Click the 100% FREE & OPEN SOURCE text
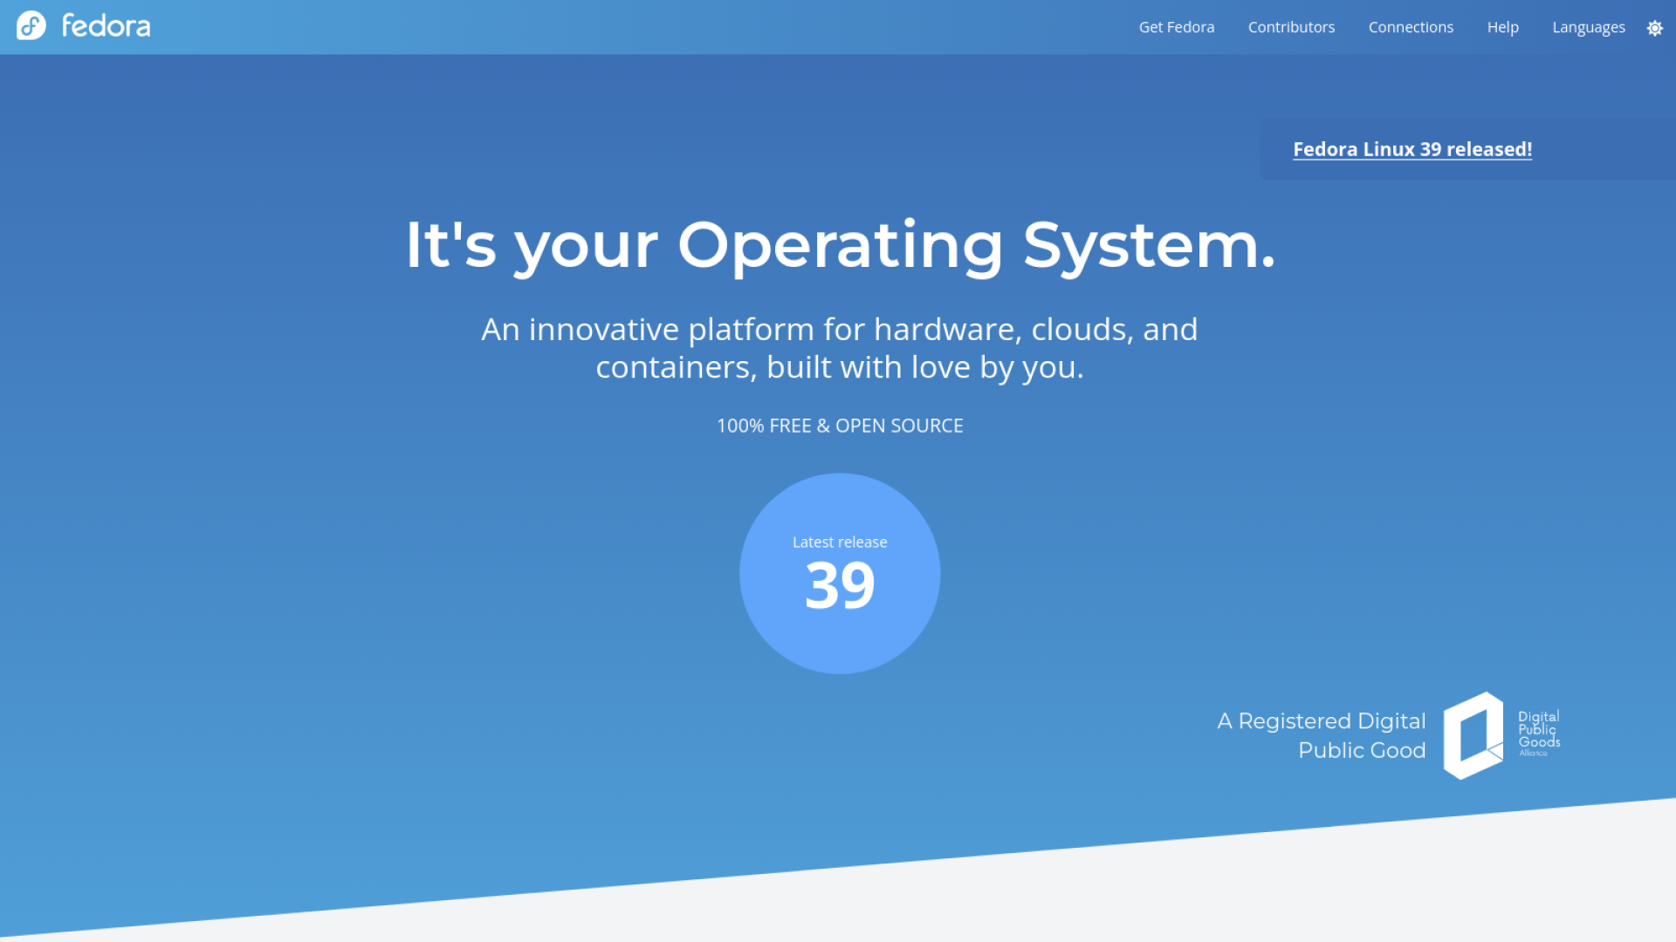Screen dimensions: 1676x942 pos(839,426)
